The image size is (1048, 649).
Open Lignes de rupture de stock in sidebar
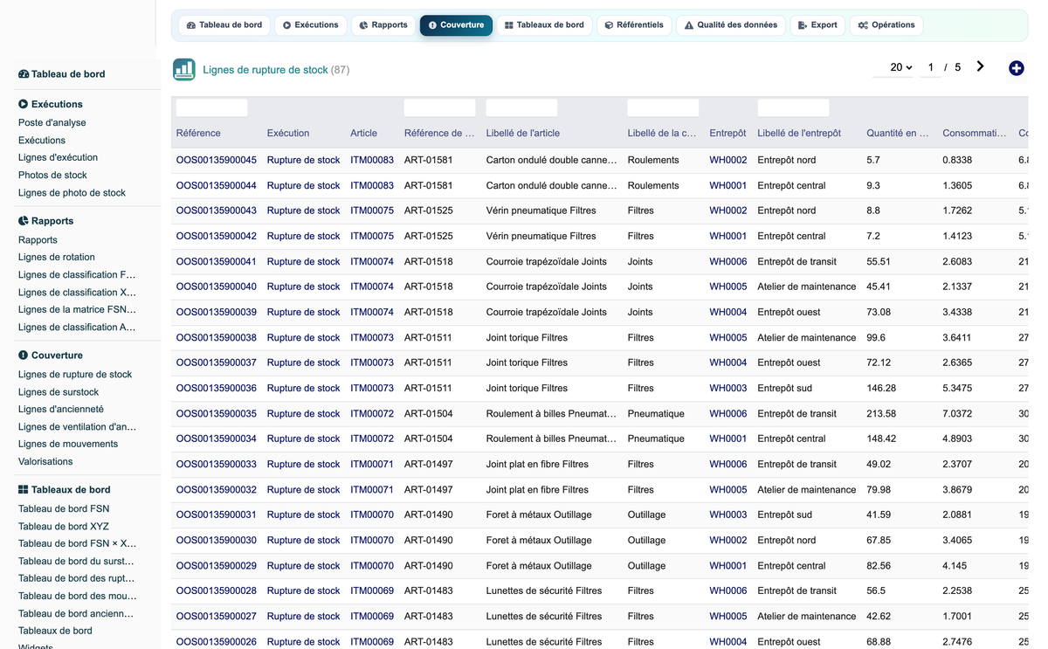pyautogui.click(x=75, y=375)
